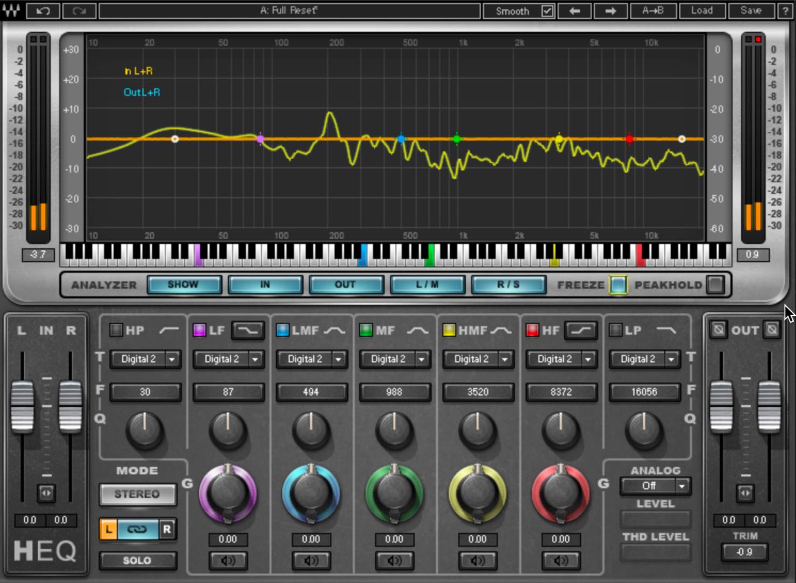Disable the LF band purple toggle
Image resolution: width=796 pixels, height=583 pixels.
click(x=199, y=330)
